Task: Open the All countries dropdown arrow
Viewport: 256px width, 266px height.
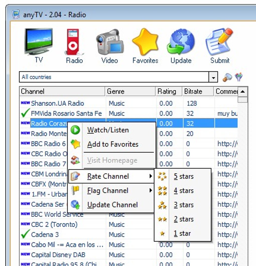Action: pyautogui.click(x=213, y=77)
